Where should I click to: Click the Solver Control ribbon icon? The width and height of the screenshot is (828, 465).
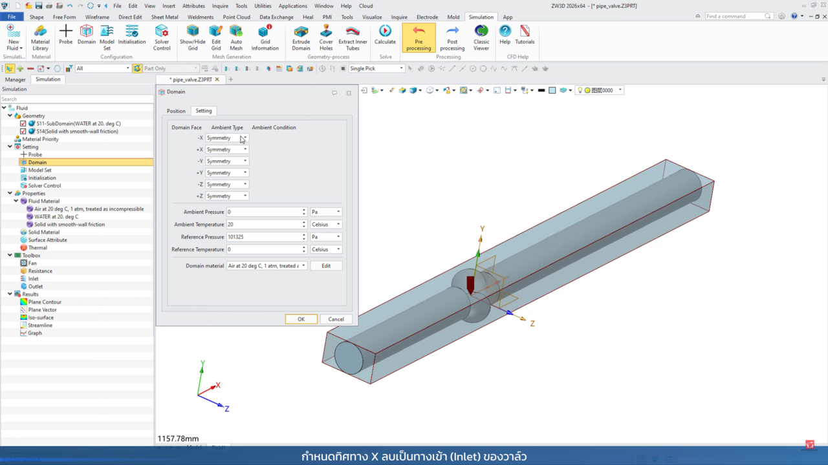point(162,37)
